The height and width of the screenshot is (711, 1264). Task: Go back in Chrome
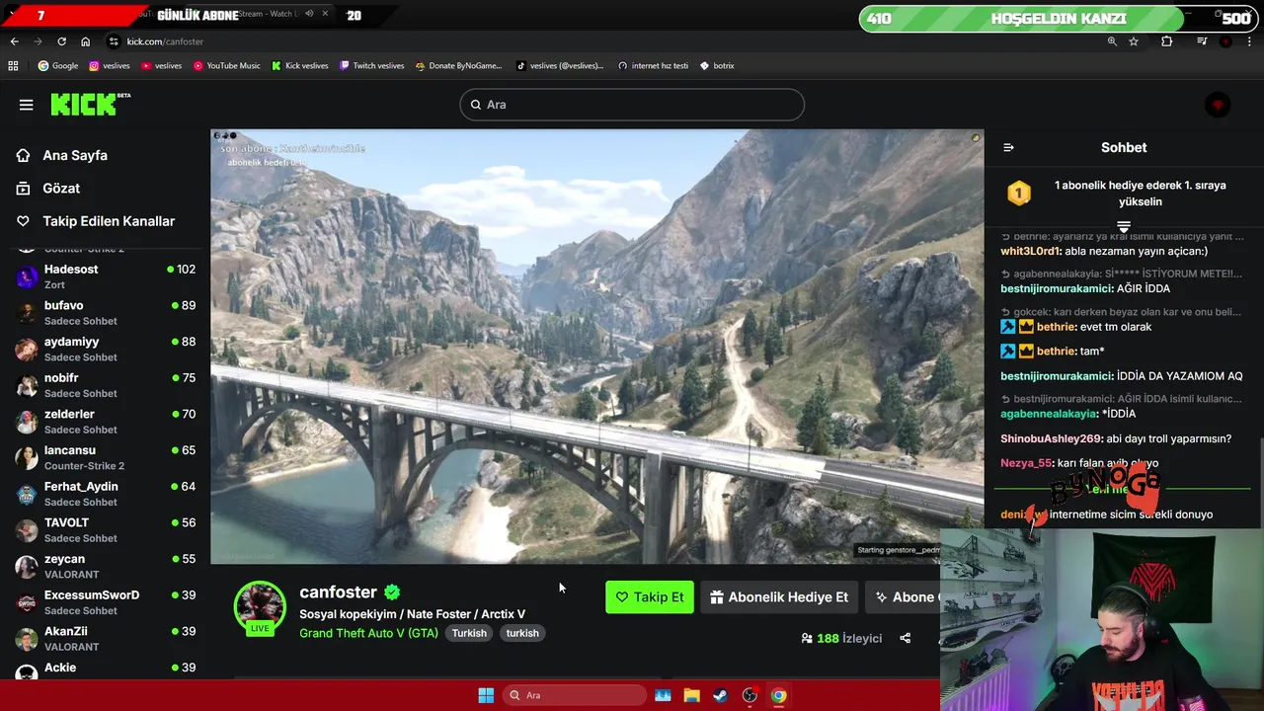(14, 41)
